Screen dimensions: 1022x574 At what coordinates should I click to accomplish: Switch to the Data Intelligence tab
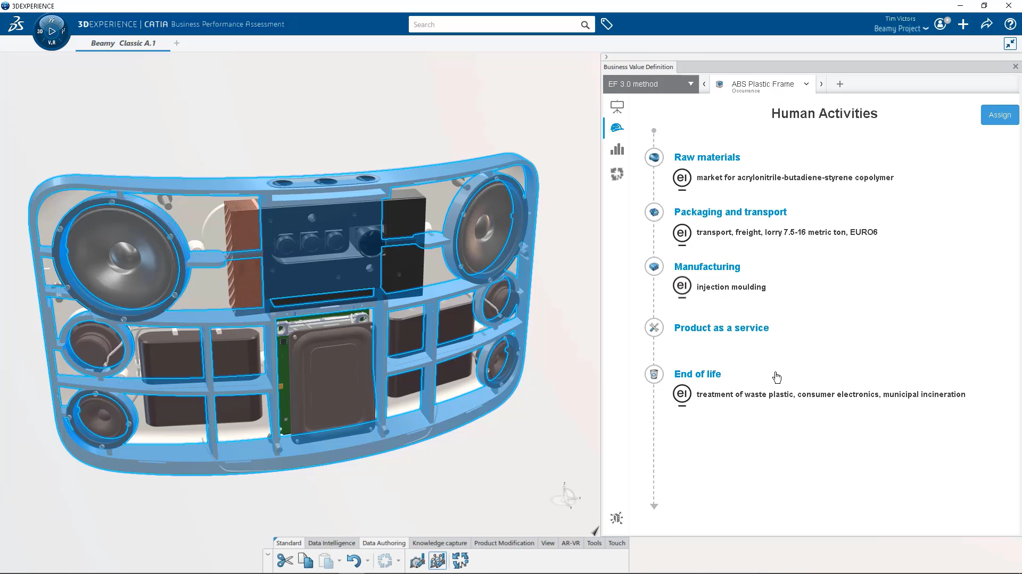click(x=332, y=543)
